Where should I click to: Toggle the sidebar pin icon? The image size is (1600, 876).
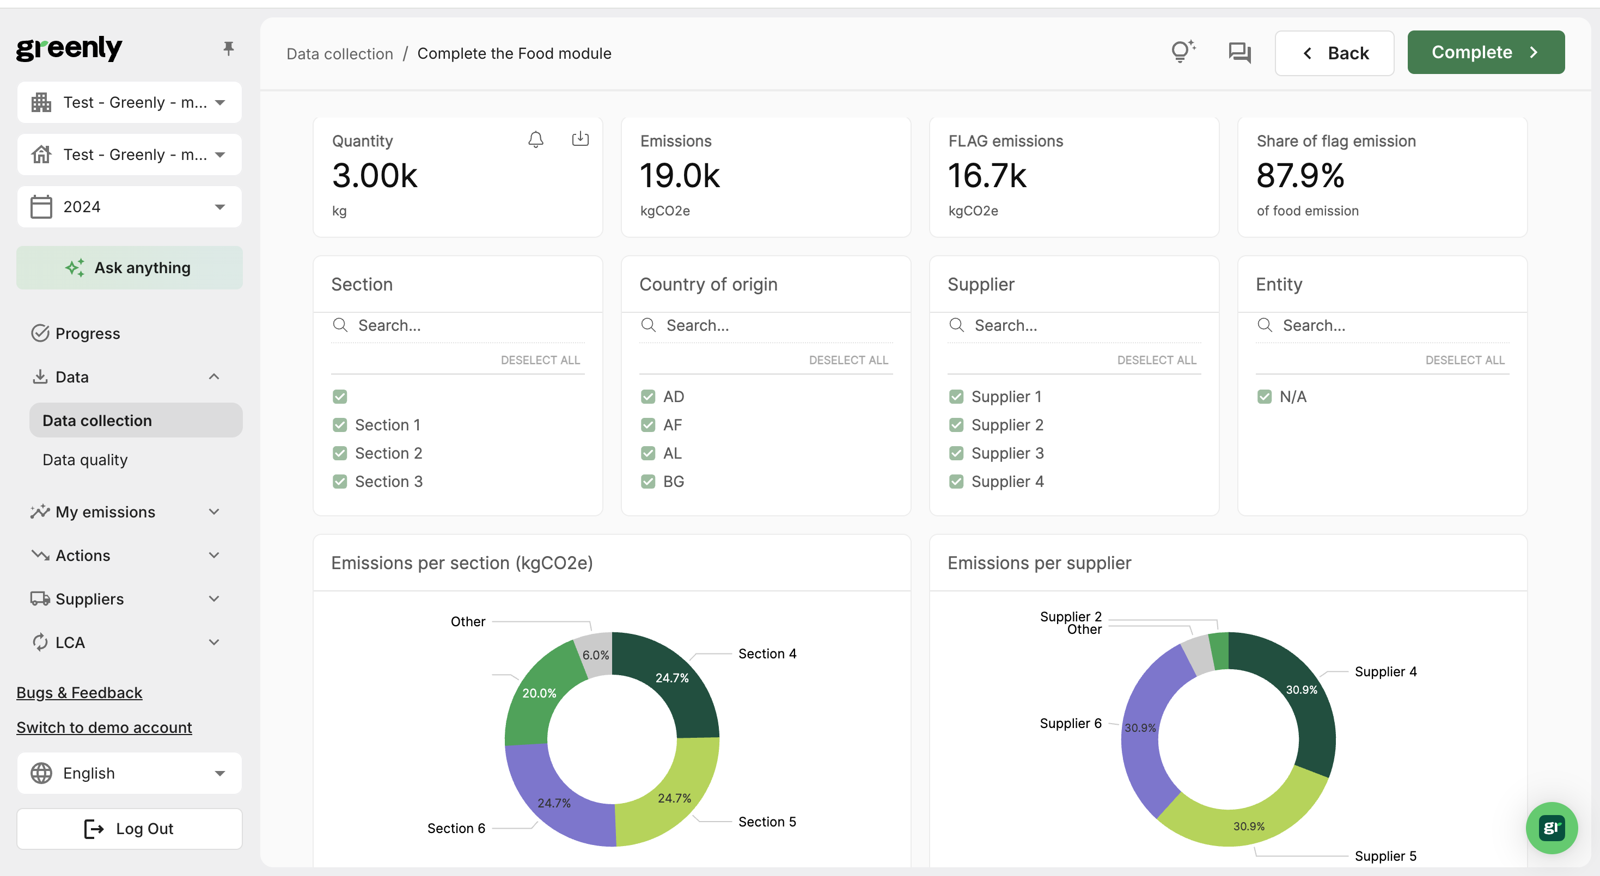click(229, 48)
